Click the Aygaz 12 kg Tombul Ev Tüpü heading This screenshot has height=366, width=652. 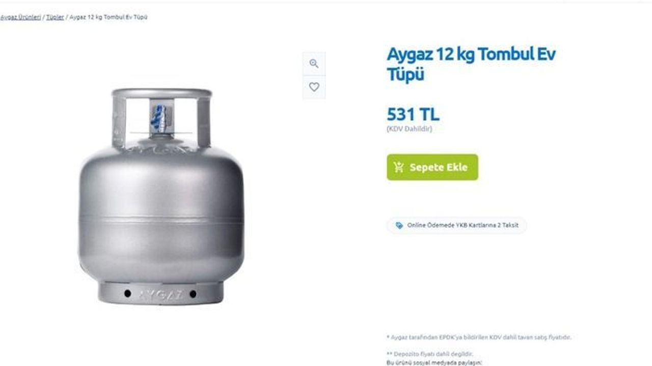tap(471, 64)
